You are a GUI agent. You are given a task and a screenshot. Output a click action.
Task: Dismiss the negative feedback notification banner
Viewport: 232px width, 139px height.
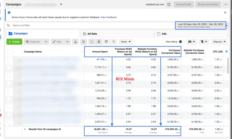225,12
